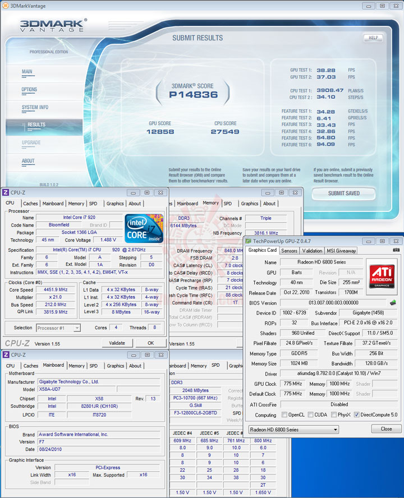Click the CPU-Z title bar icon of the top window
This screenshot has height=498, width=404.
point(6,192)
